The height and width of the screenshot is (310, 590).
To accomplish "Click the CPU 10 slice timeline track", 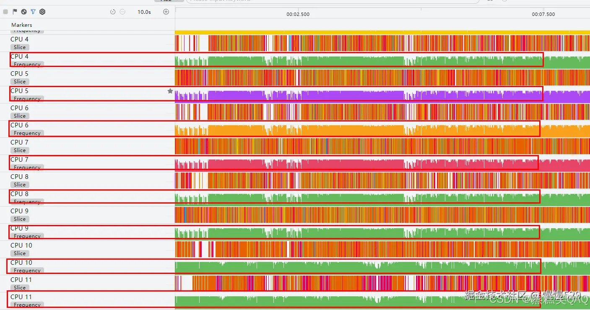I will tap(382, 249).
